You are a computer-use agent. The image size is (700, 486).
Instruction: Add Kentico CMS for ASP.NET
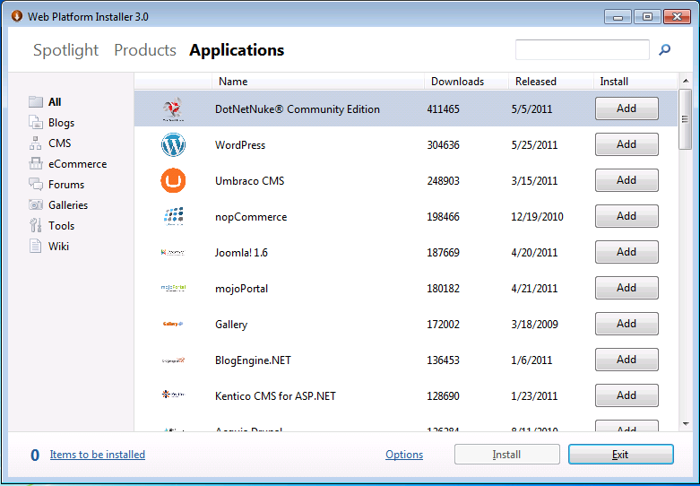[627, 395]
